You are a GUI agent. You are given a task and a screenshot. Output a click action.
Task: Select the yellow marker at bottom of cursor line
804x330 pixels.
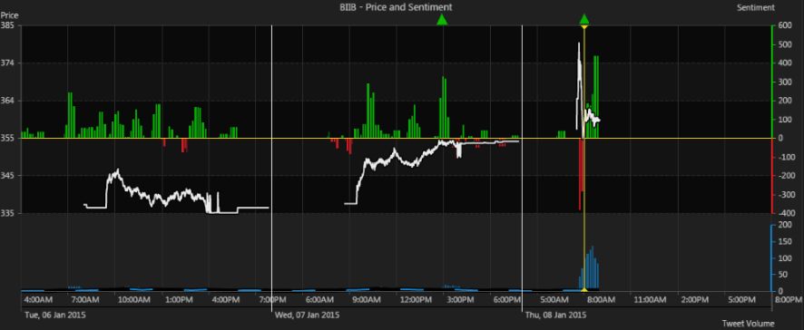(x=584, y=290)
